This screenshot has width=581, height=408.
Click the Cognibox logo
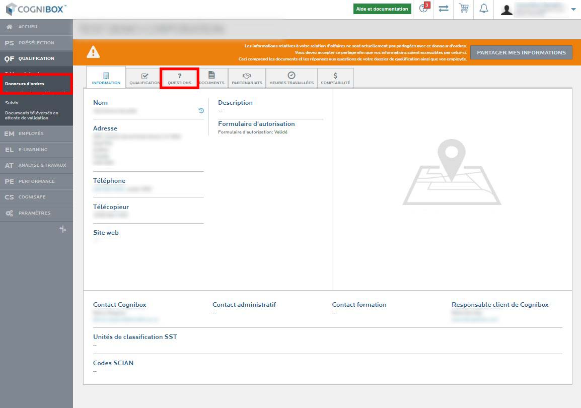pyautogui.click(x=35, y=9)
